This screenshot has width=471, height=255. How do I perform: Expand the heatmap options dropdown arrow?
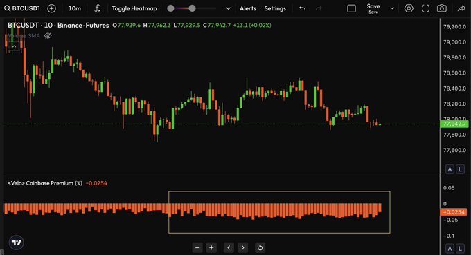coord(229,8)
